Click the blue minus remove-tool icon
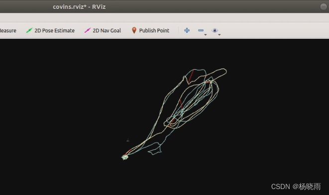The width and height of the screenshot is (329, 195). [201, 30]
